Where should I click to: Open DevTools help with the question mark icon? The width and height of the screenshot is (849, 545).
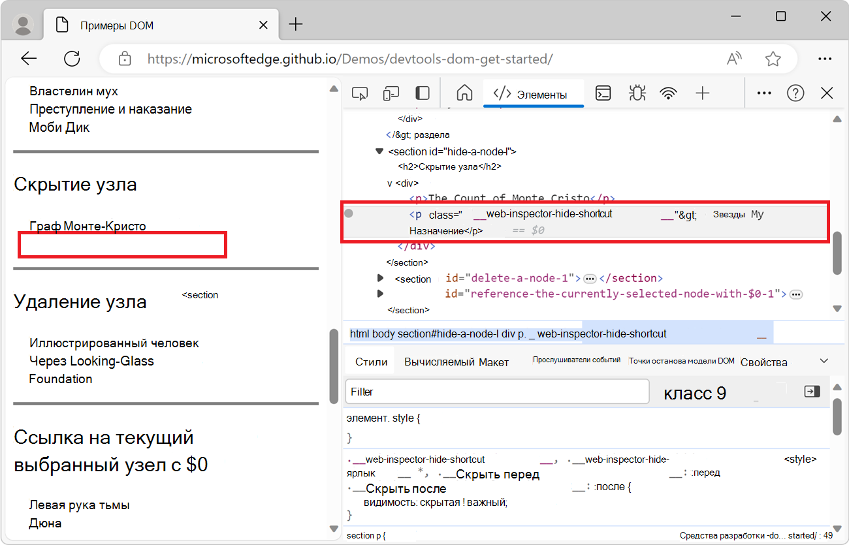click(x=795, y=93)
